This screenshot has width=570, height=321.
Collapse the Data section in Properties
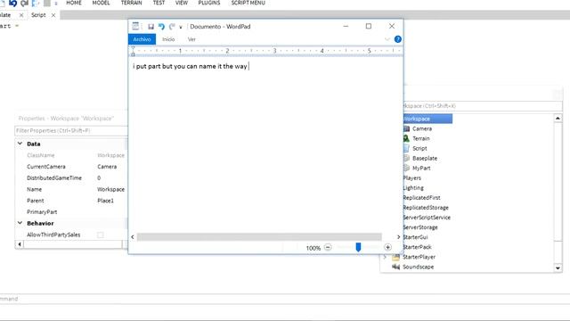(20, 144)
